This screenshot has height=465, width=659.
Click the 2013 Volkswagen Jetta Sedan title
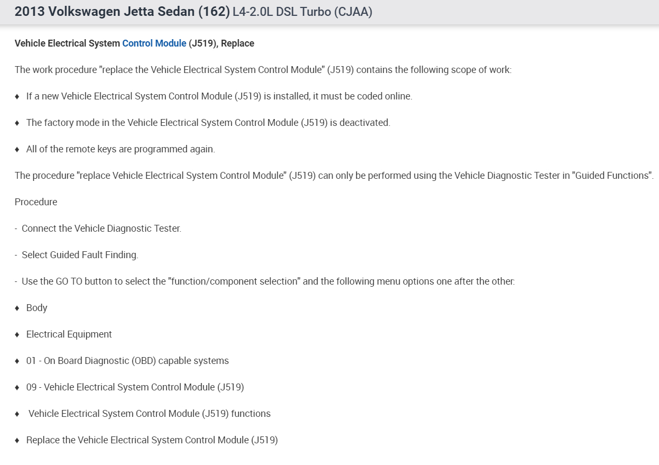(122, 12)
